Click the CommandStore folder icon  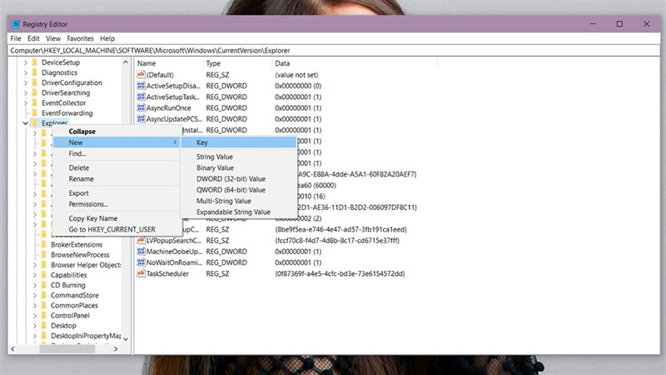(44, 296)
